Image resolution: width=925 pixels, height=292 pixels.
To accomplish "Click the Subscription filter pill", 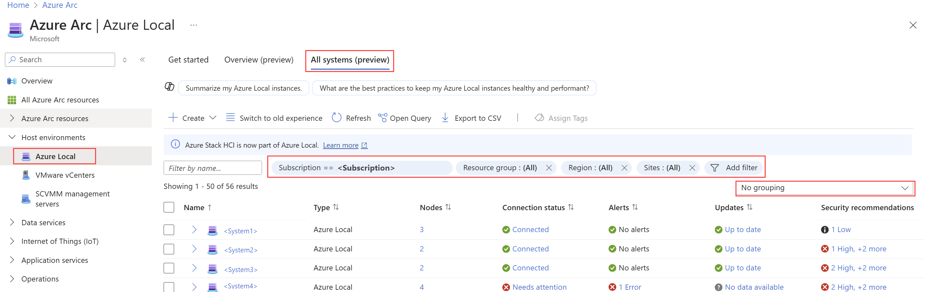I will tap(361, 168).
